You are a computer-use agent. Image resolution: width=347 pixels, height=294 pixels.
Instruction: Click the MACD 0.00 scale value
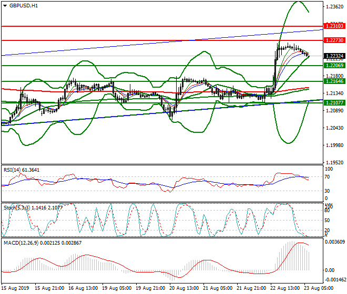pyautogui.click(x=330, y=270)
